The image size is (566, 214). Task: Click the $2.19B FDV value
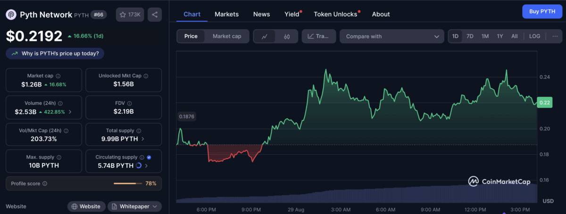click(124, 111)
